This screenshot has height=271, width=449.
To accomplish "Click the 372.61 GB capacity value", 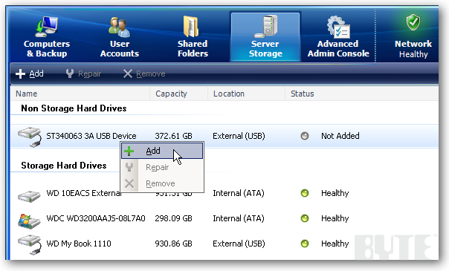I will [173, 136].
